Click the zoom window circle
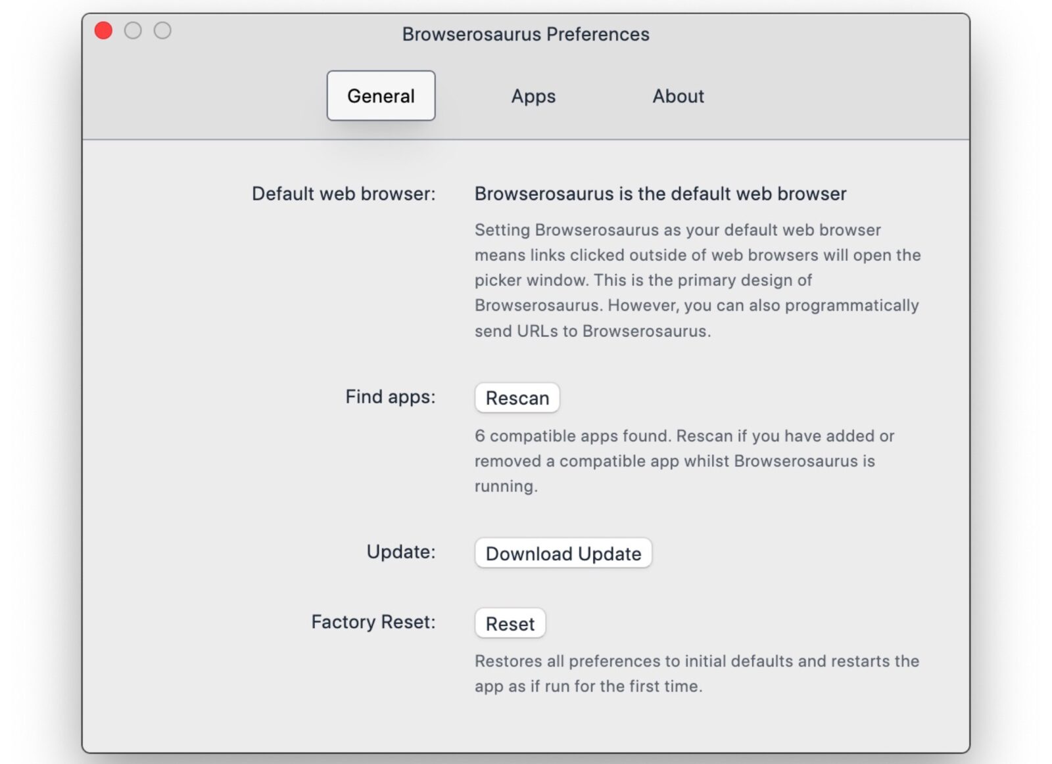Screen dimensions: 1052x764 [x=162, y=31]
